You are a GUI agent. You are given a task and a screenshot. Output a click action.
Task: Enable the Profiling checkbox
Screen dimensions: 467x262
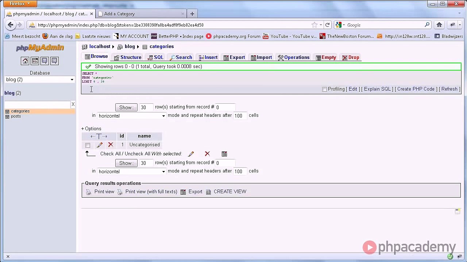point(324,89)
